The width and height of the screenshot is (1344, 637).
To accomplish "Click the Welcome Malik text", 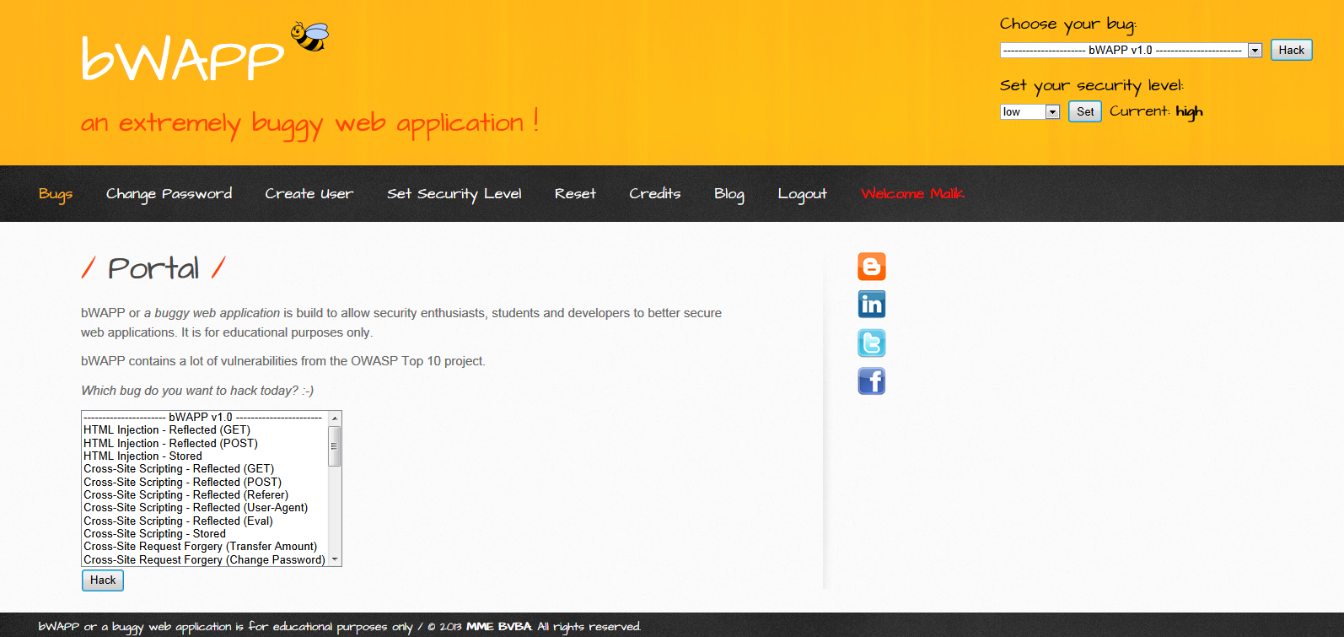I will tap(912, 194).
